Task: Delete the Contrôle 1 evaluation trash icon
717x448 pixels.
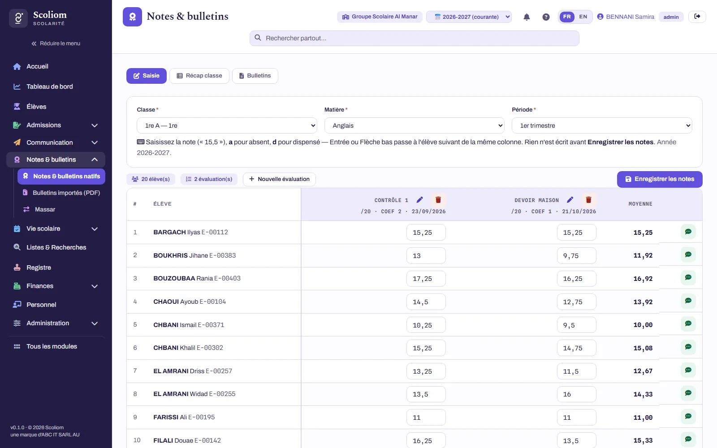Action: tap(438, 200)
